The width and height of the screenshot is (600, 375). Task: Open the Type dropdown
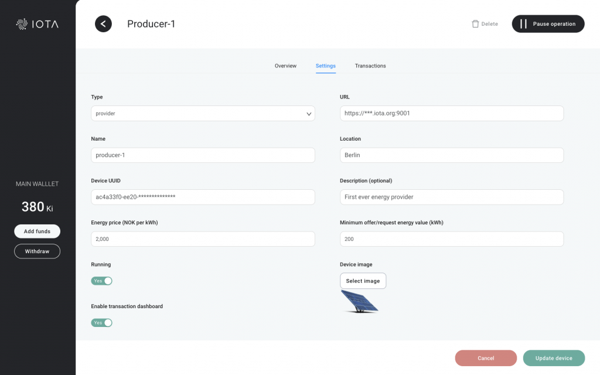click(x=203, y=114)
